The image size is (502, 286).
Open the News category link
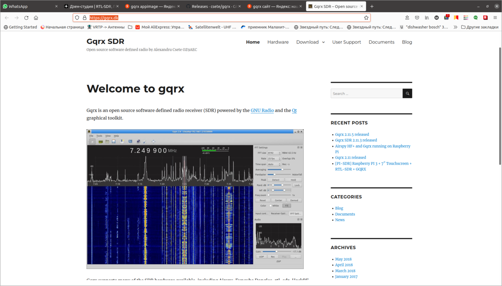[340, 220]
